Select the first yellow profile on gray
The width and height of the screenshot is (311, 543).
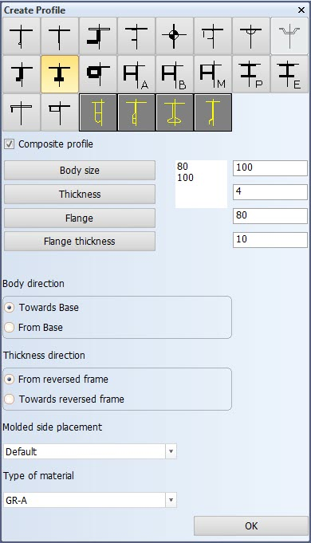98,112
